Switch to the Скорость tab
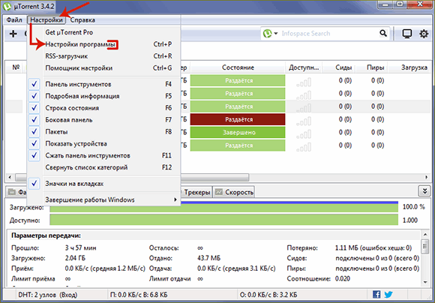Screen dimensions: 435x303 click(234, 192)
